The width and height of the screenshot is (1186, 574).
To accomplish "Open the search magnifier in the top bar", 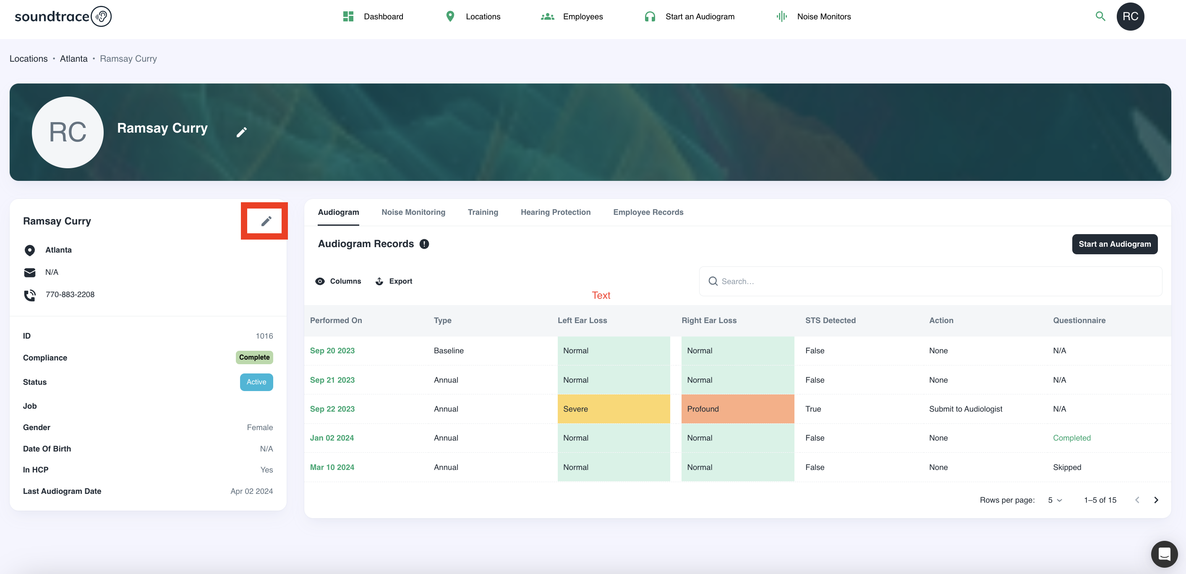I will 1100,16.
